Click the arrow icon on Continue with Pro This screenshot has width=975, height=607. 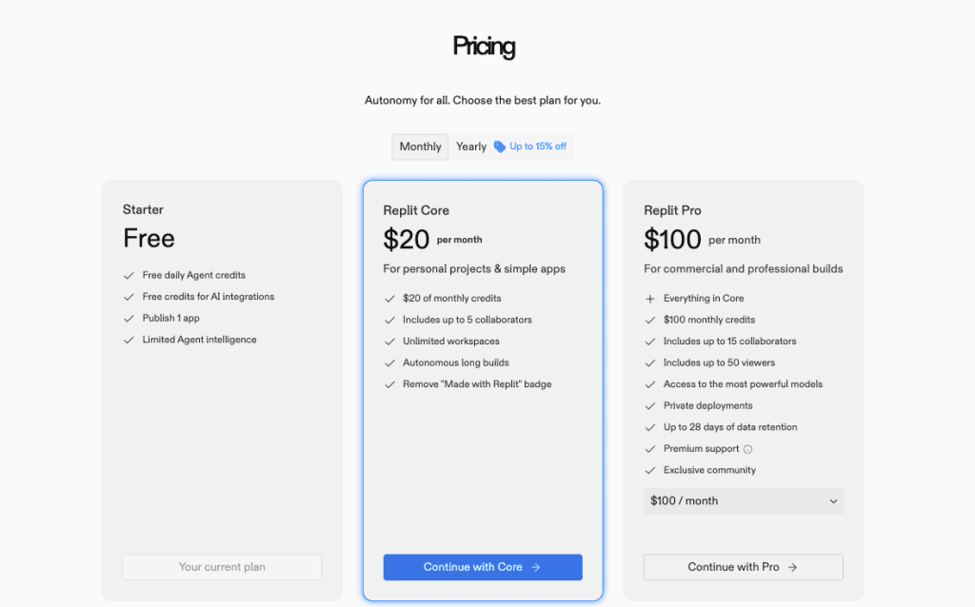792,567
